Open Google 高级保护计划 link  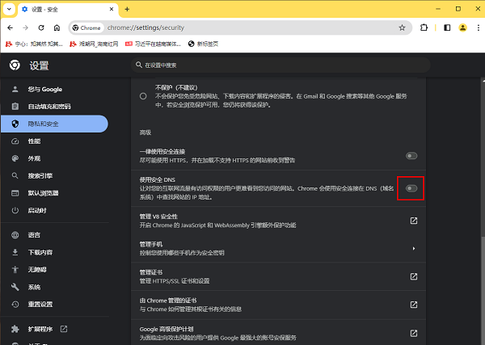click(413, 333)
